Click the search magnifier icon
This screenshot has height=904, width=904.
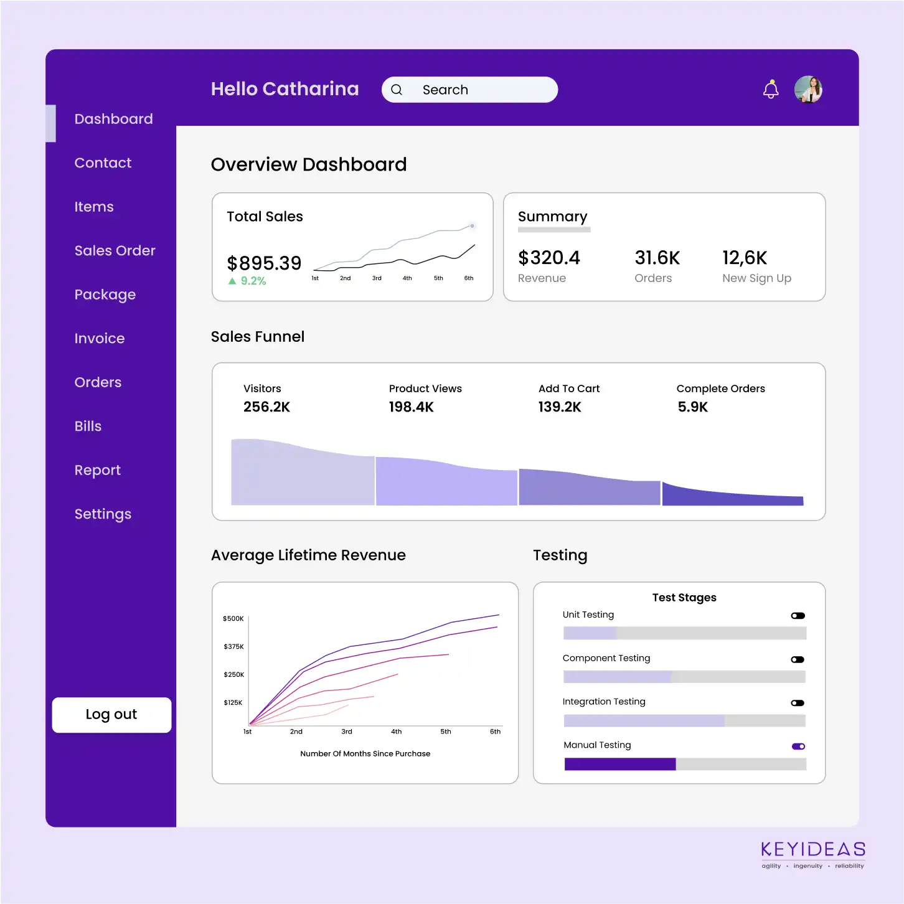click(397, 90)
